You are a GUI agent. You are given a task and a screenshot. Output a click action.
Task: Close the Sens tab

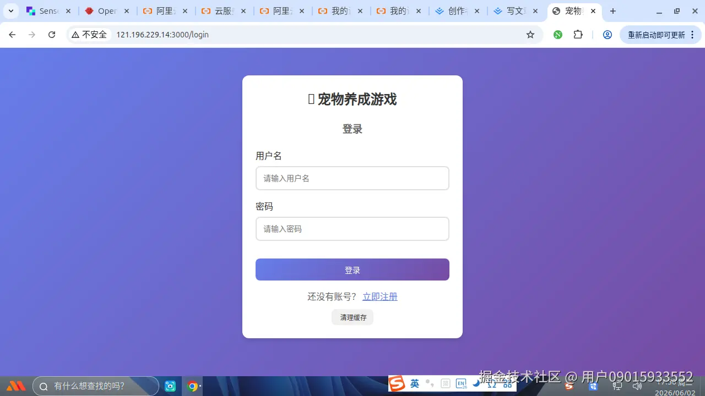(68, 11)
